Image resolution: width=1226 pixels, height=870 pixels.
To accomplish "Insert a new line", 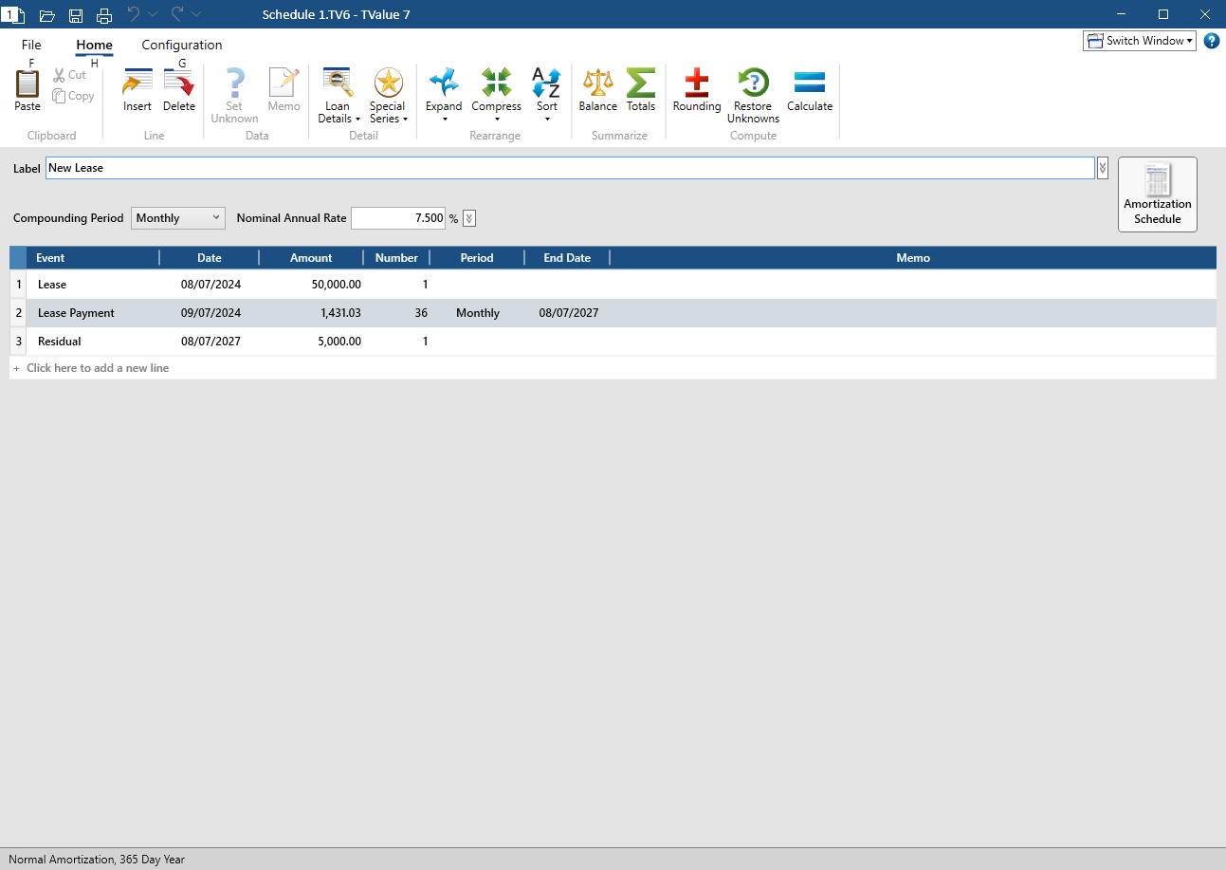I will point(137,90).
